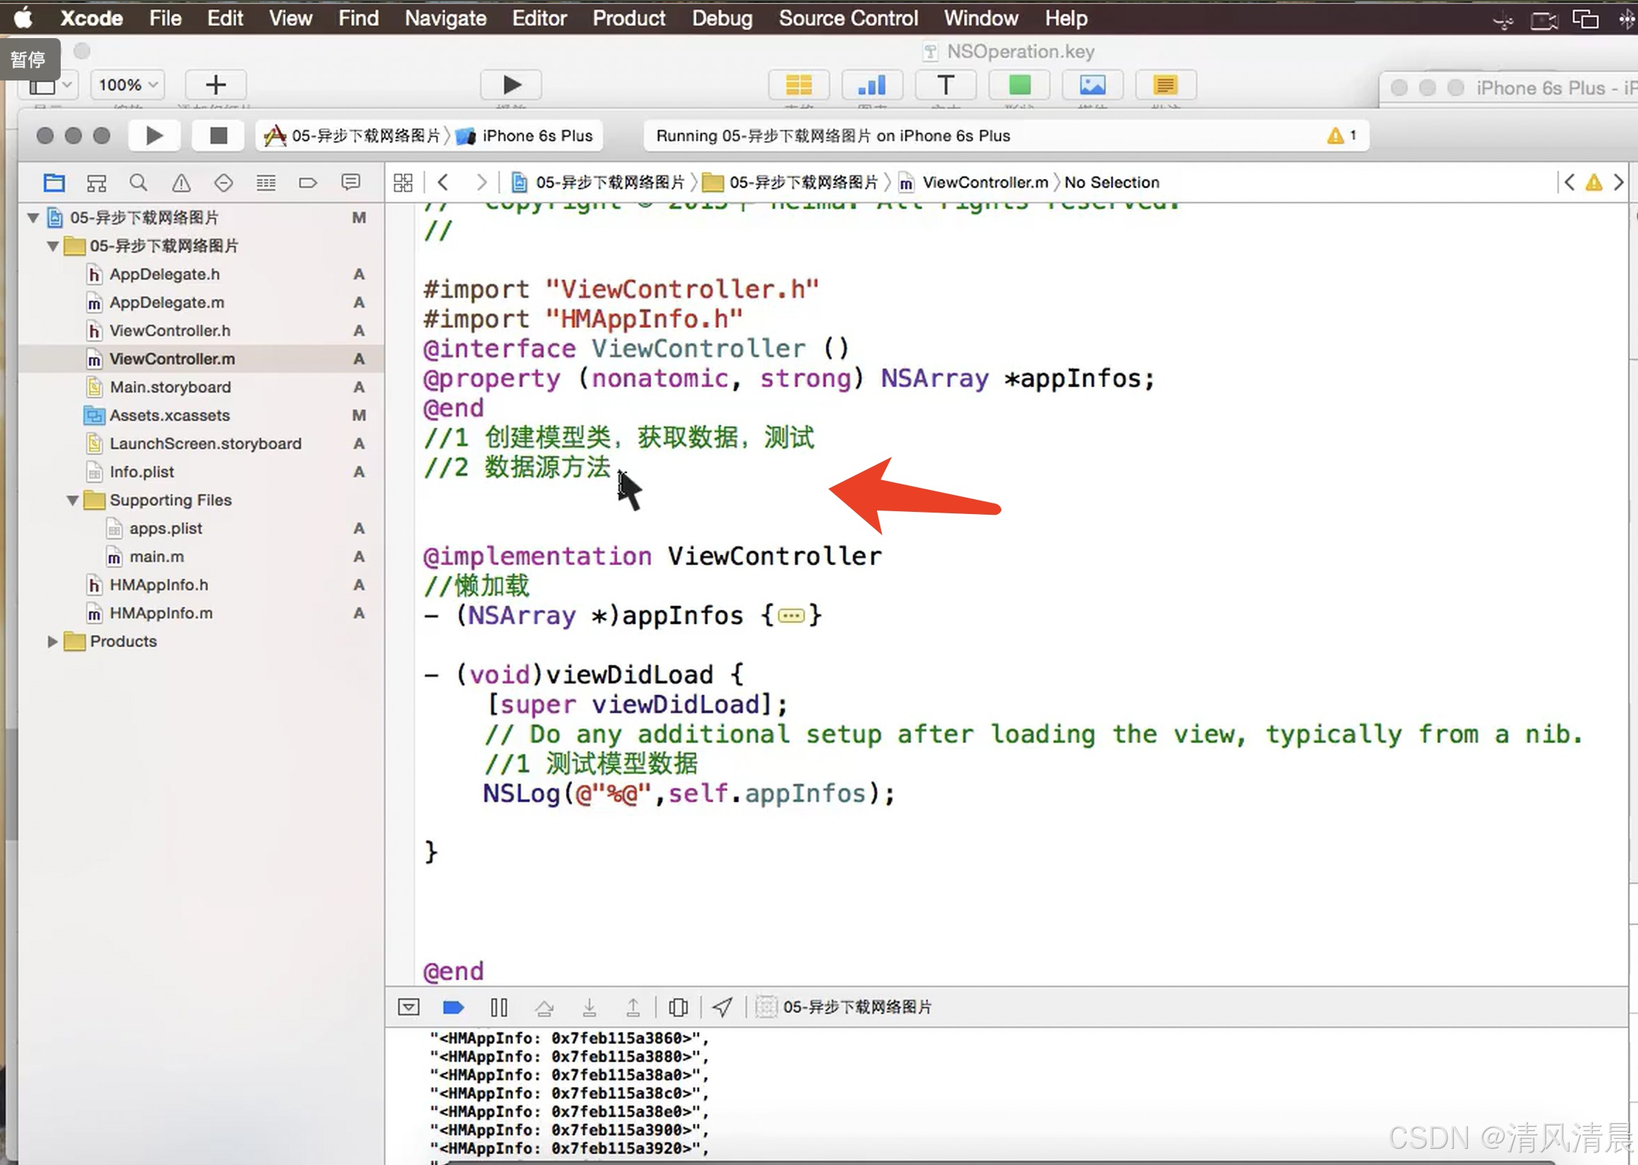Expand the folded appInfos method ellipsis
This screenshot has width=1638, height=1165.
(791, 616)
